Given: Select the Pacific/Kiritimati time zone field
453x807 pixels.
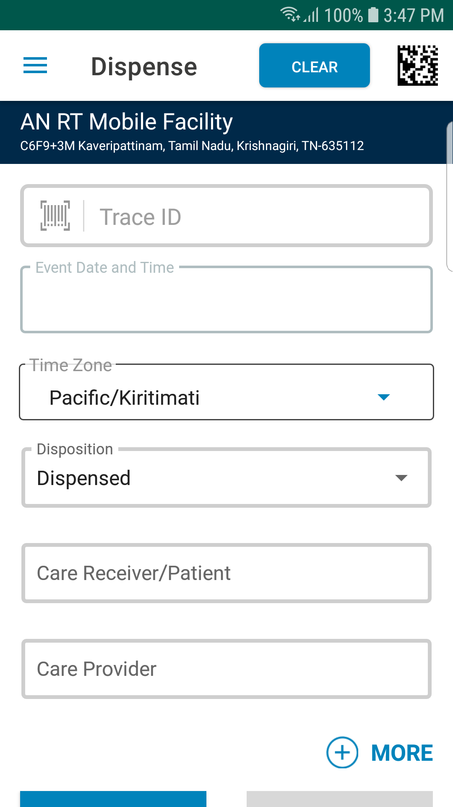Looking at the screenshot, I should pyautogui.click(x=226, y=392).
